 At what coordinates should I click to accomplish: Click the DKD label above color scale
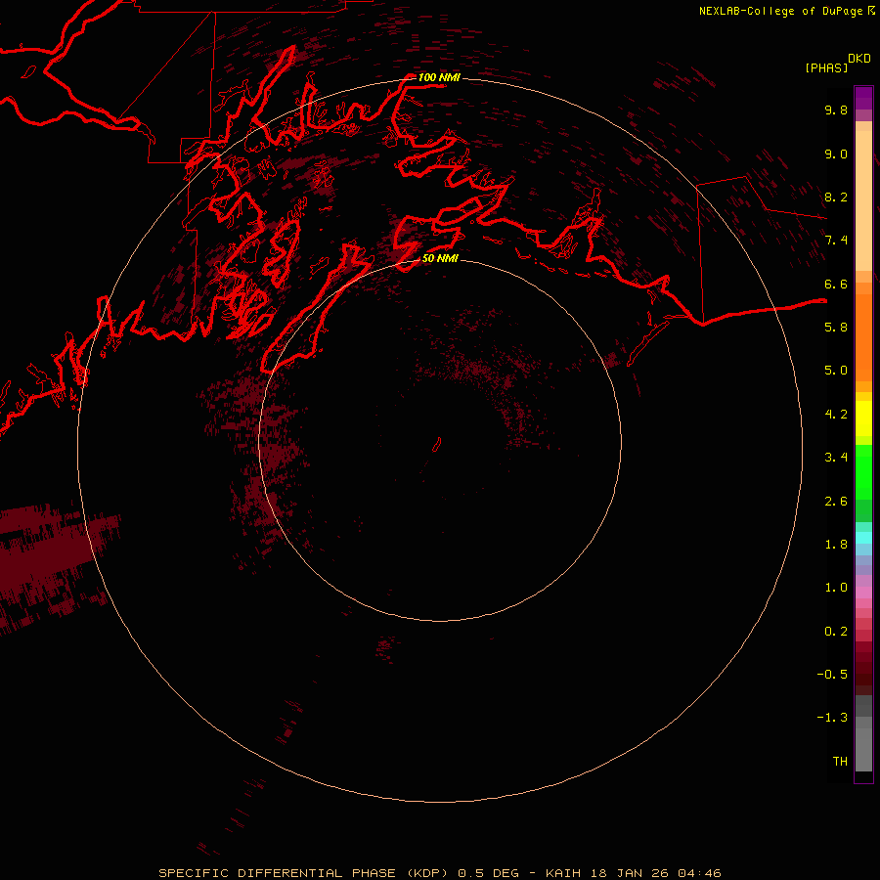(x=859, y=59)
